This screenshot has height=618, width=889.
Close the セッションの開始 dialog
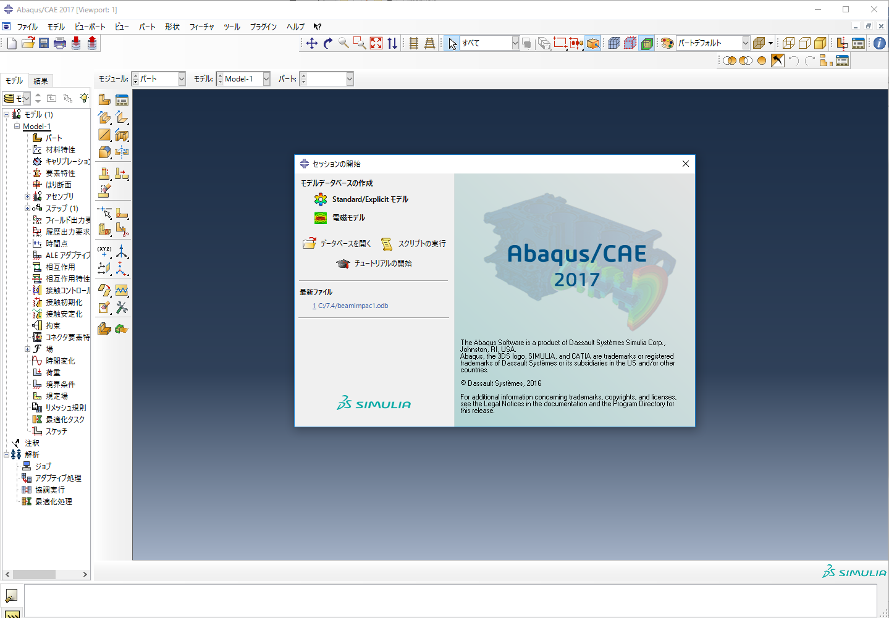[686, 164]
